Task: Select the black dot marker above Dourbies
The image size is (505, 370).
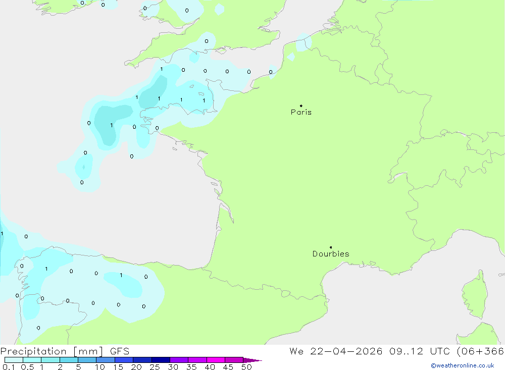Action: click(x=331, y=247)
